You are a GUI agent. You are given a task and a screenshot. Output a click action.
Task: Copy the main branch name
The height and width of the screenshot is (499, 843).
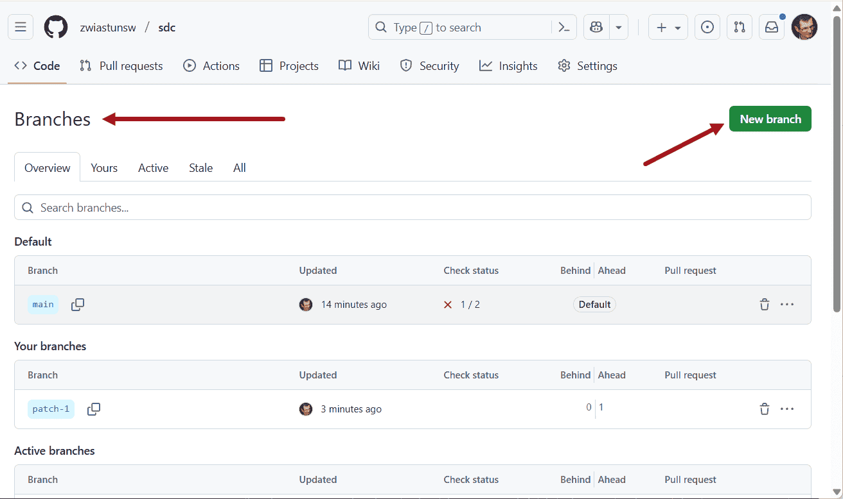point(78,305)
